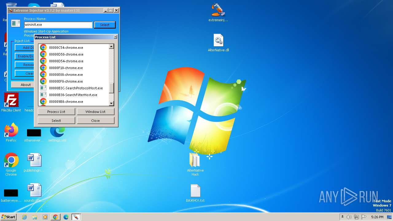Screen dimensions: 393x221
Task: Click the Process List button
Action: tap(56, 112)
